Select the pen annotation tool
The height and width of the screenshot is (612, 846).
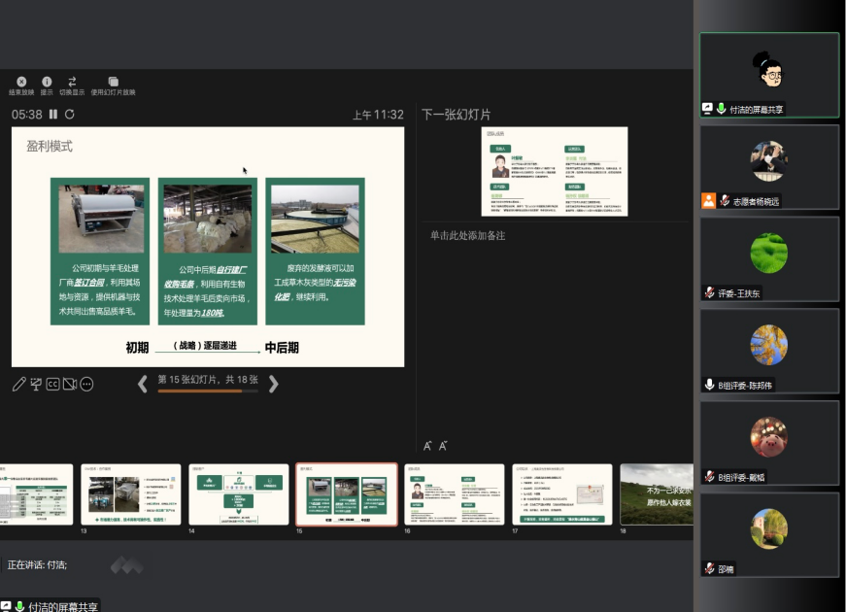pyautogui.click(x=18, y=385)
